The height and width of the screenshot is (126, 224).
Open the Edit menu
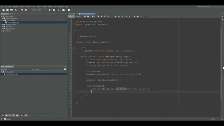point(6,7)
